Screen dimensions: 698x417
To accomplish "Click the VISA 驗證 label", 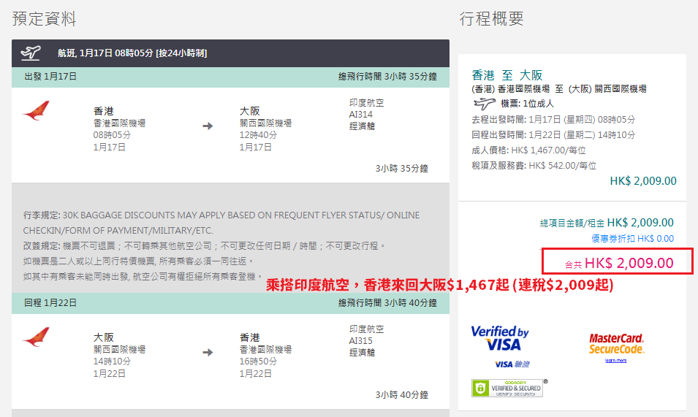I will 512,364.
